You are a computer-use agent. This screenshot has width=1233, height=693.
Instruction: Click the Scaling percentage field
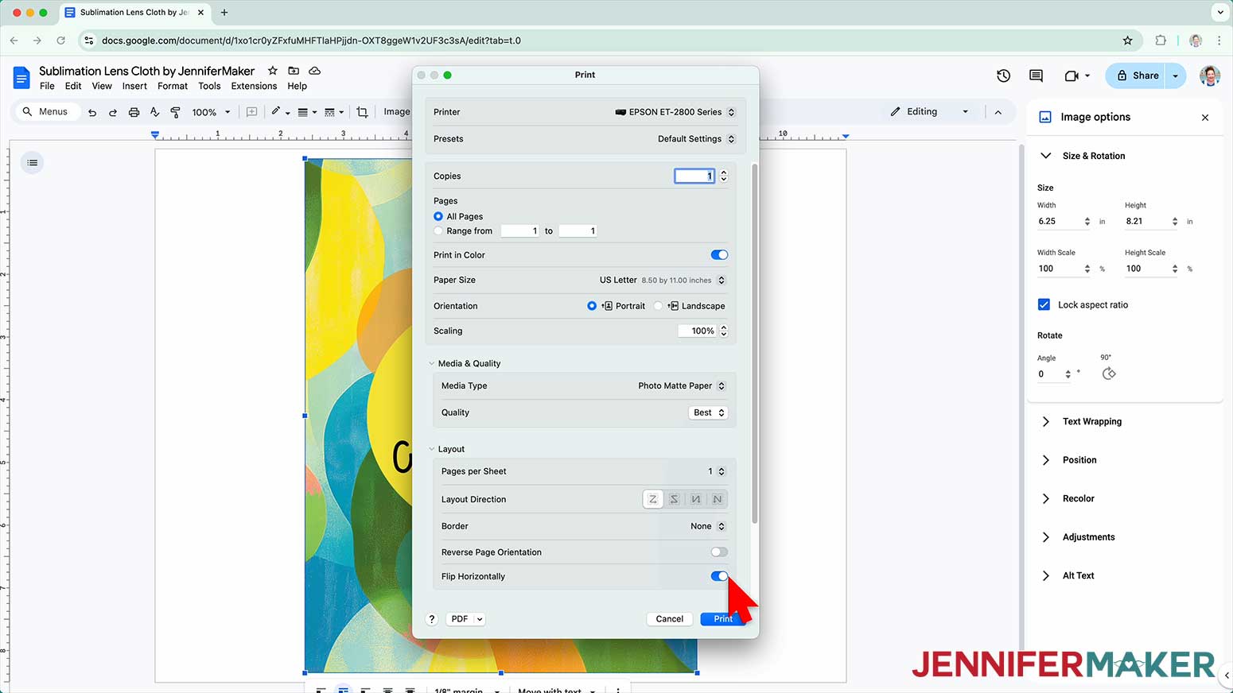[698, 331]
